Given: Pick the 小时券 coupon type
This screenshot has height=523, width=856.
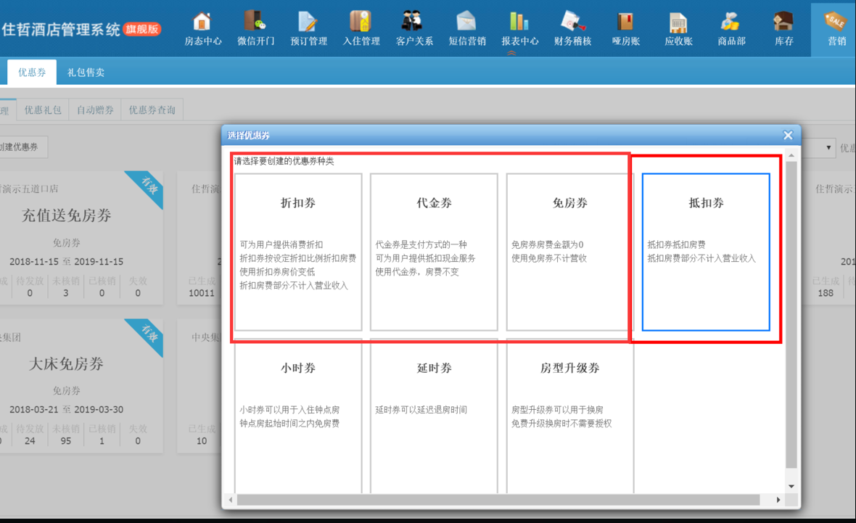Looking at the screenshot, I should point(298,416).
